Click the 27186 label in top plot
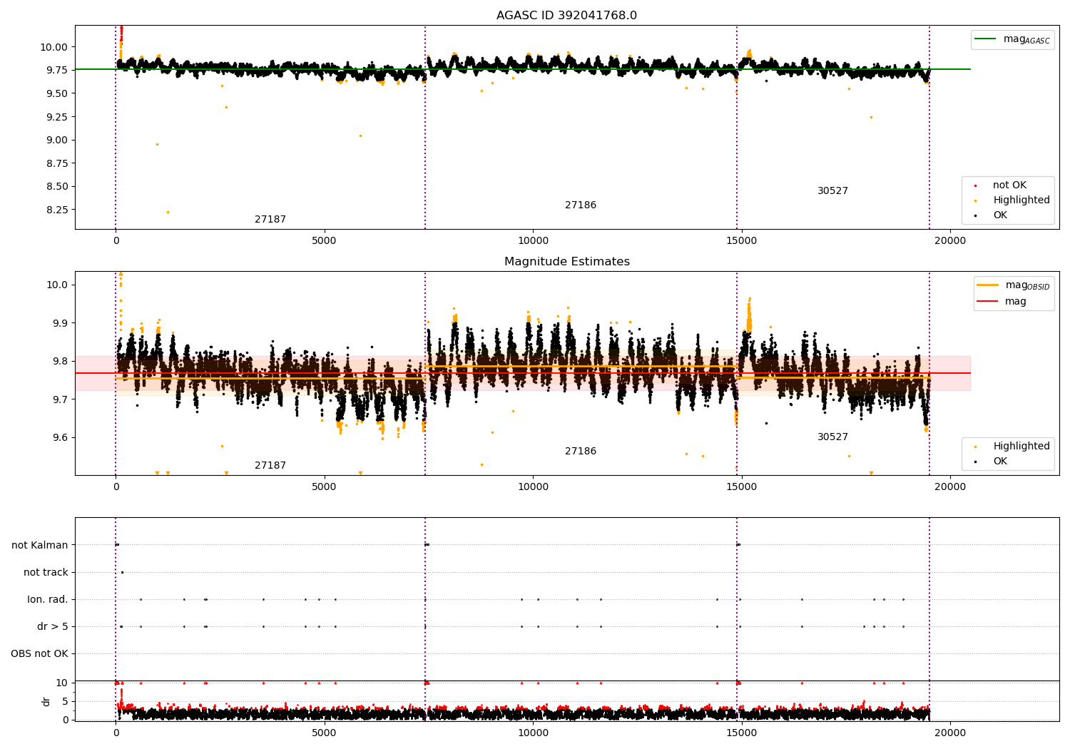Viewport: 1070px width, 749px height. coord(581,205)
